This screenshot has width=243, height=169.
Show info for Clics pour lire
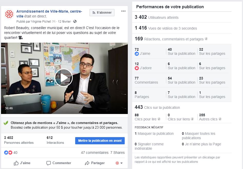[x=159, y=119]
